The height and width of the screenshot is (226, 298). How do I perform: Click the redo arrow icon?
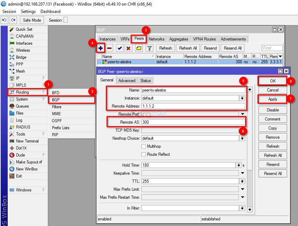coord(13,20)
